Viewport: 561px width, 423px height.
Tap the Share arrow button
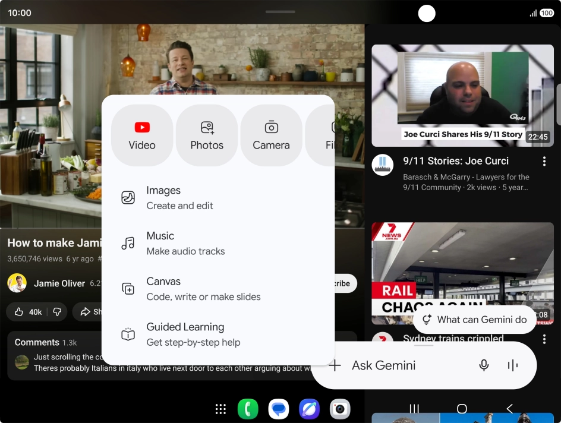(x=88, y=312)
